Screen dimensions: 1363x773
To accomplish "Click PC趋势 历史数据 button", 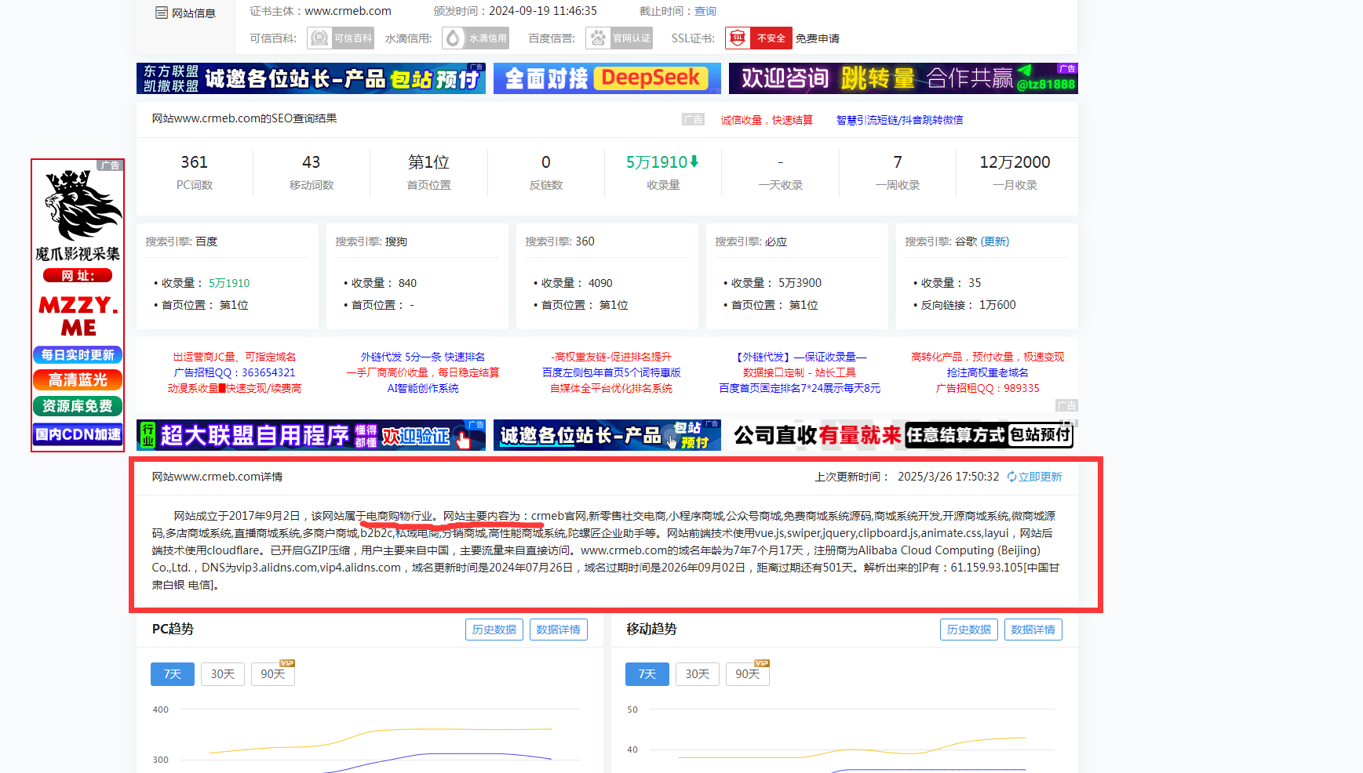I will point(494,630).
